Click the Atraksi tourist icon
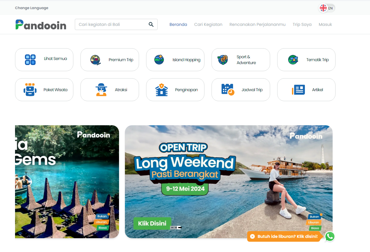 tap(101, 90)
